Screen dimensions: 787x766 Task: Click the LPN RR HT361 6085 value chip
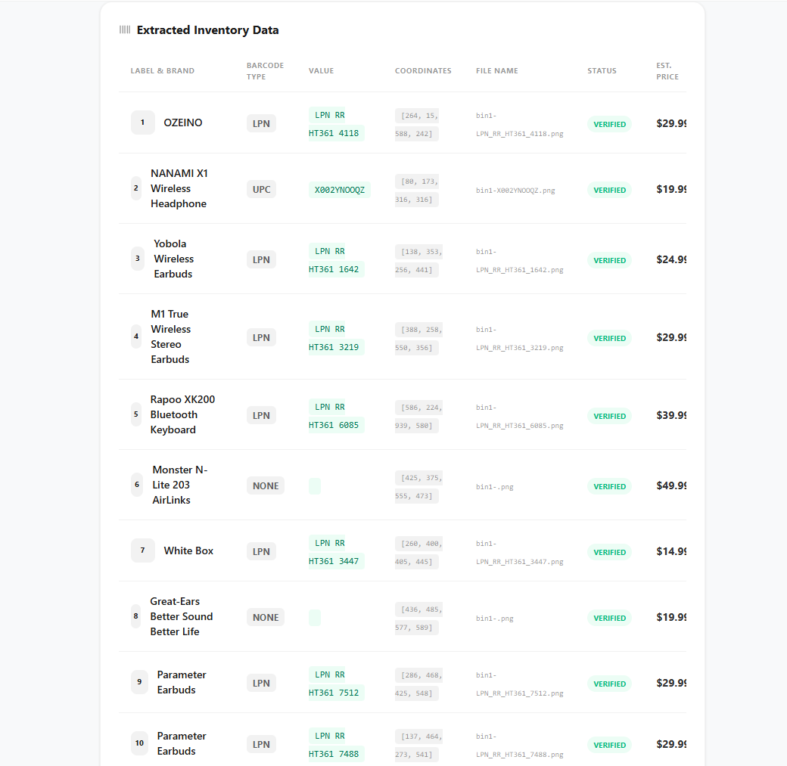pos(336,416)
